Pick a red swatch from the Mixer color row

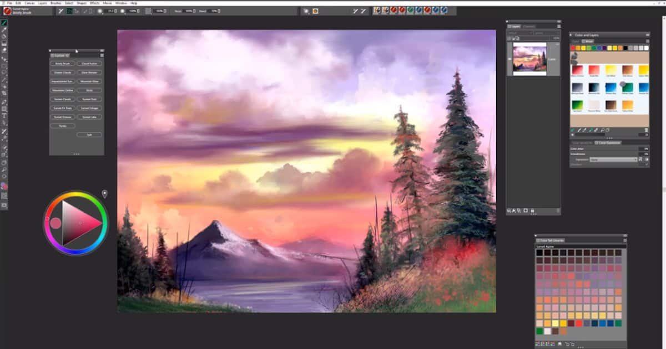[x=573, y=47]
